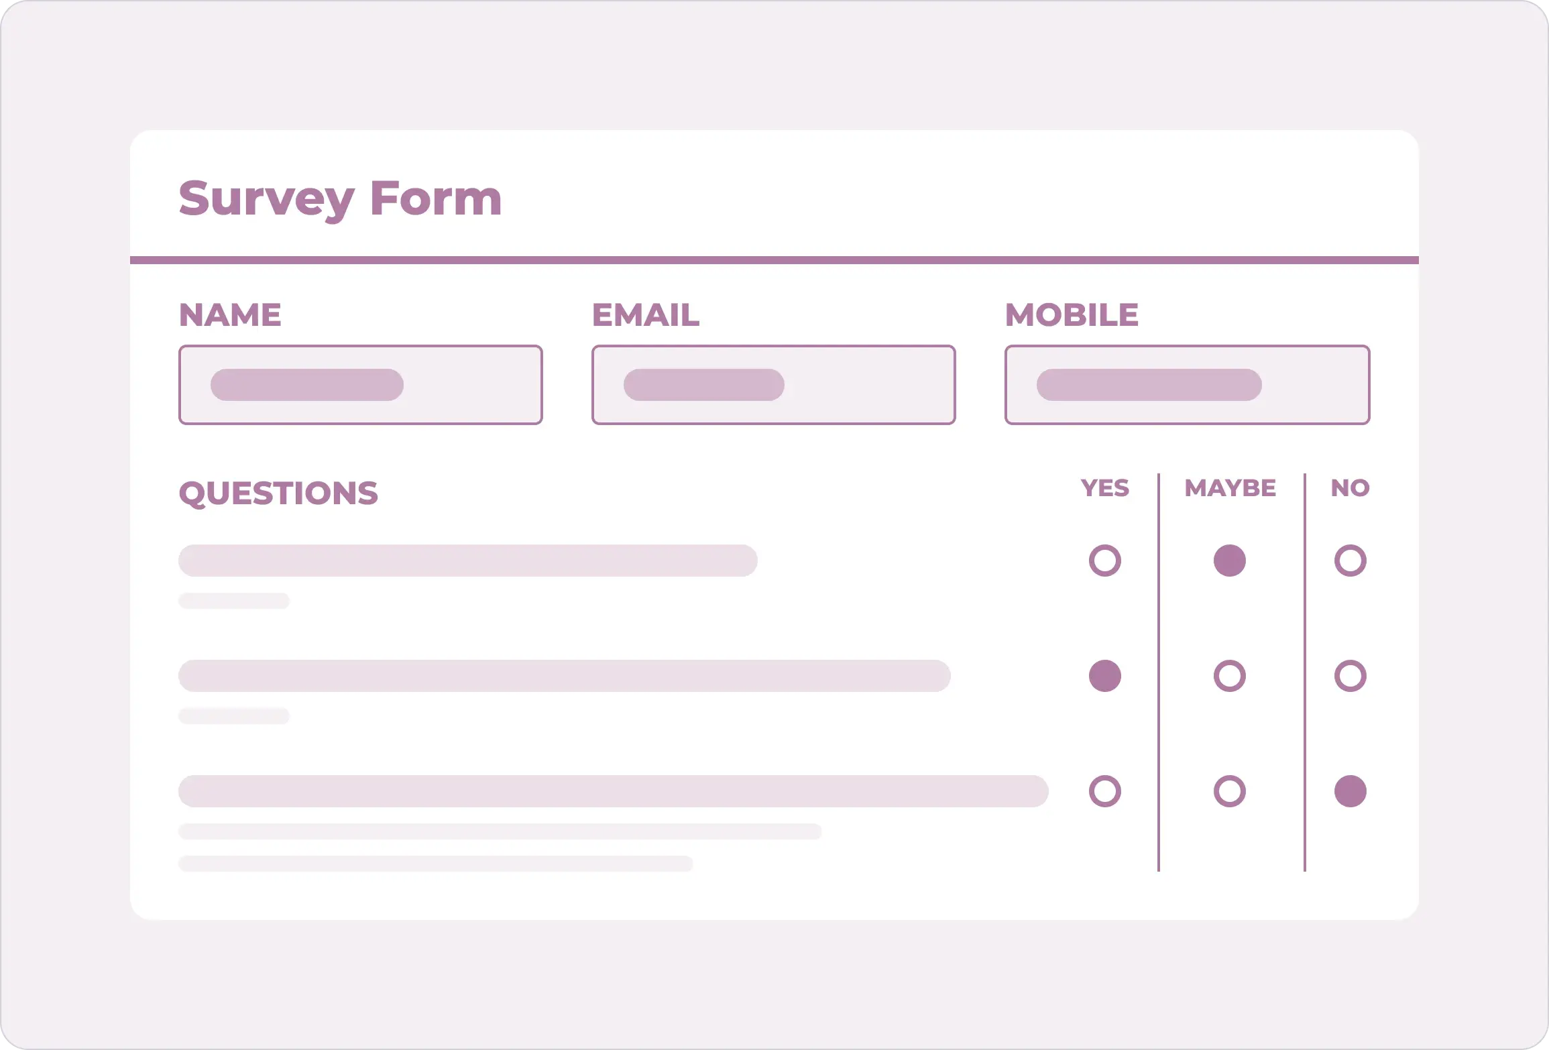Select NO for the second question

[x=1351, y=676]
